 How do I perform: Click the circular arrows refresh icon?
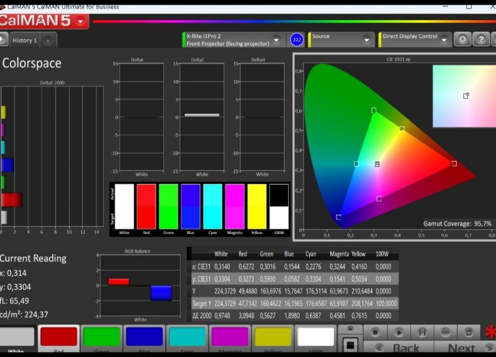point(468,332)
